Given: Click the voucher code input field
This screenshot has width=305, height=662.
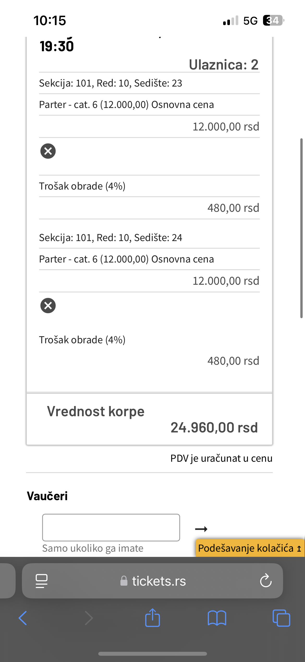Looking at the screenshot, I should (111, 527).
